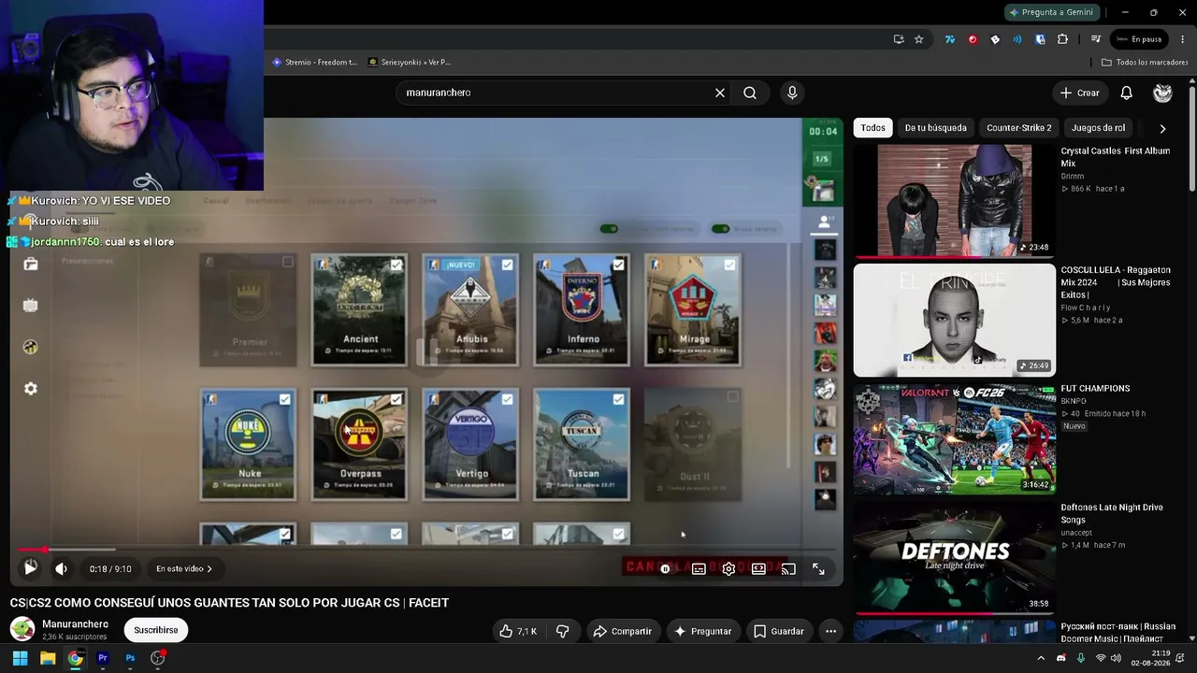Toggle the Nuke map checkbox in the video
1197x673 pixels.
284,400
